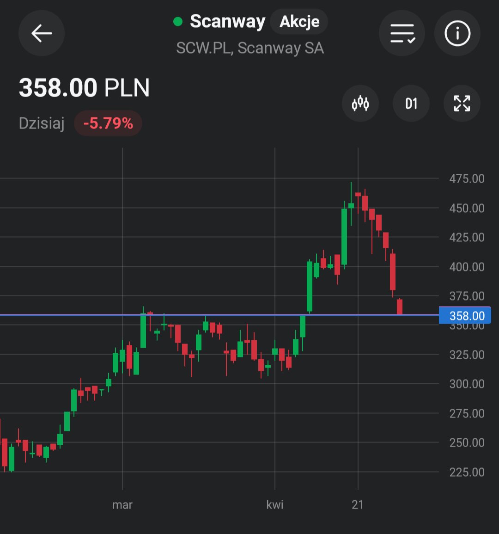This screenshot has height=534, width=499.
Task: Open instrument info with the i icon
Action: 457,33
